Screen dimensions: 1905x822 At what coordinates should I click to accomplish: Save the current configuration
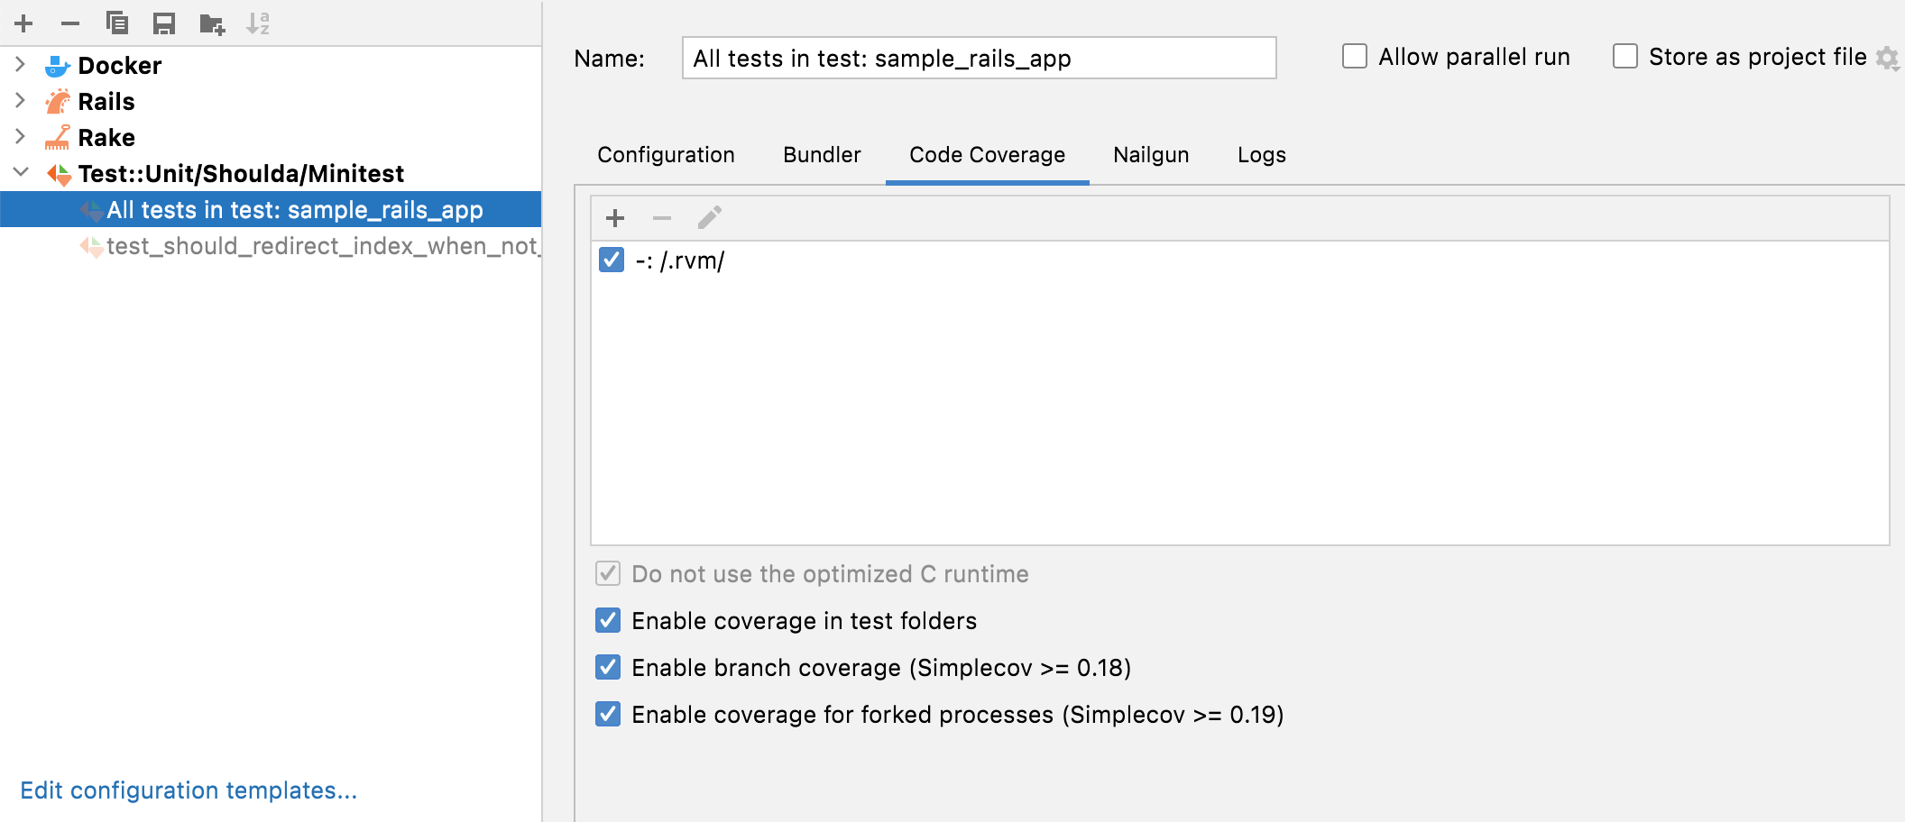pyautogui.click(x=164, y=23)
